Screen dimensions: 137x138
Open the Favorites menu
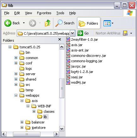pyautogui.click(x=44, y=13)
